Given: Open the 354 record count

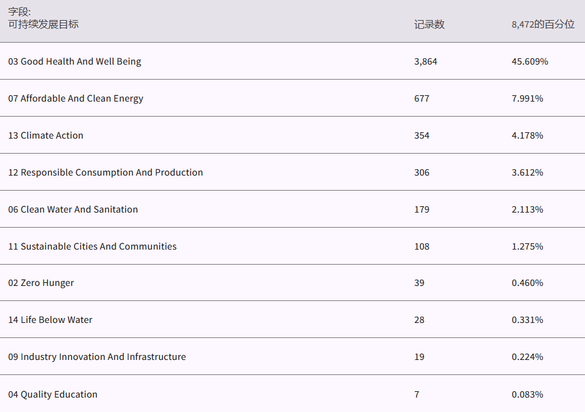Looking at the screenshot, I should [422, 135].
